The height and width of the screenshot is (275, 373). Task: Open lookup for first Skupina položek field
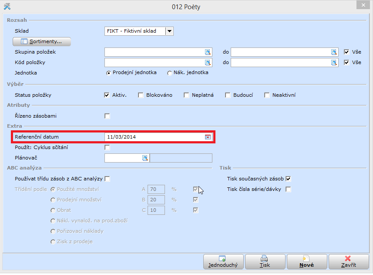[208, 52]
